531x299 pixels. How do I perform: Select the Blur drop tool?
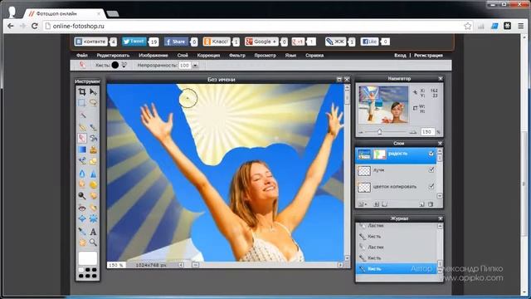click(82, 174)
